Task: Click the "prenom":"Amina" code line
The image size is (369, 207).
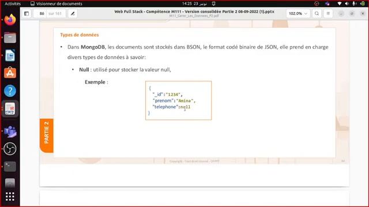Action: click(x=174, y=101)
